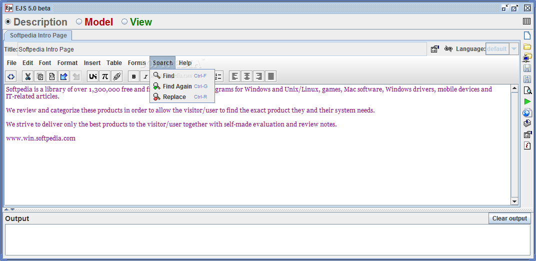Viewport: 536px width, 261px height.
Task: Align text right
Action: point(259,76)
